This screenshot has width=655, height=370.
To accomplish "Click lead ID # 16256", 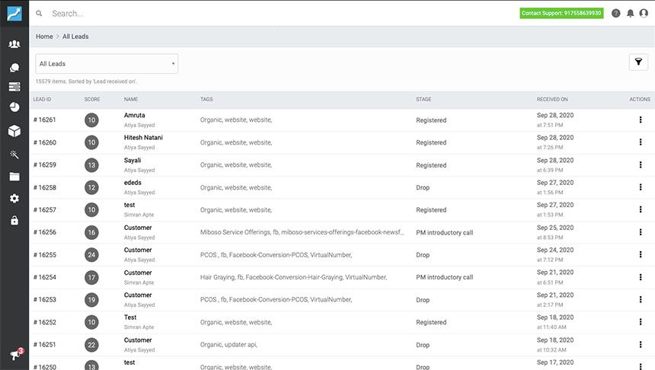I will (45, 232).
